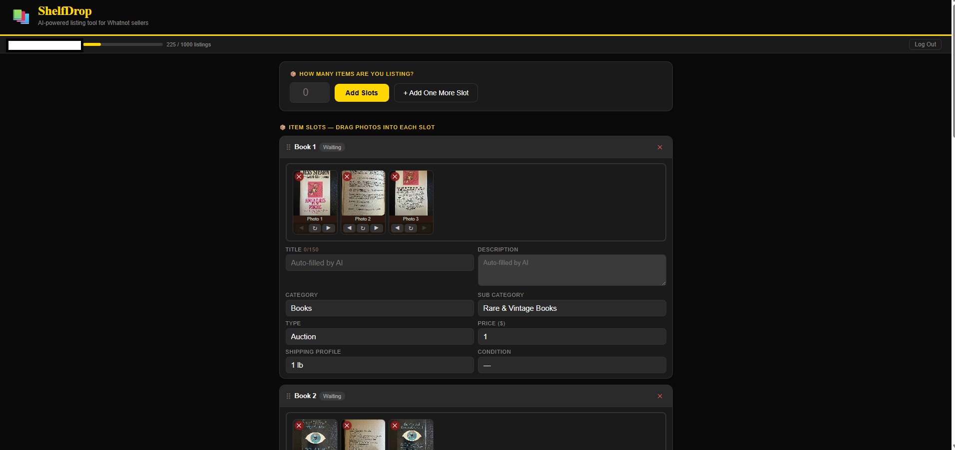Viewport: 955px width, 450px height.
Task: Click the Add Slots button
Action: [362, 93]
